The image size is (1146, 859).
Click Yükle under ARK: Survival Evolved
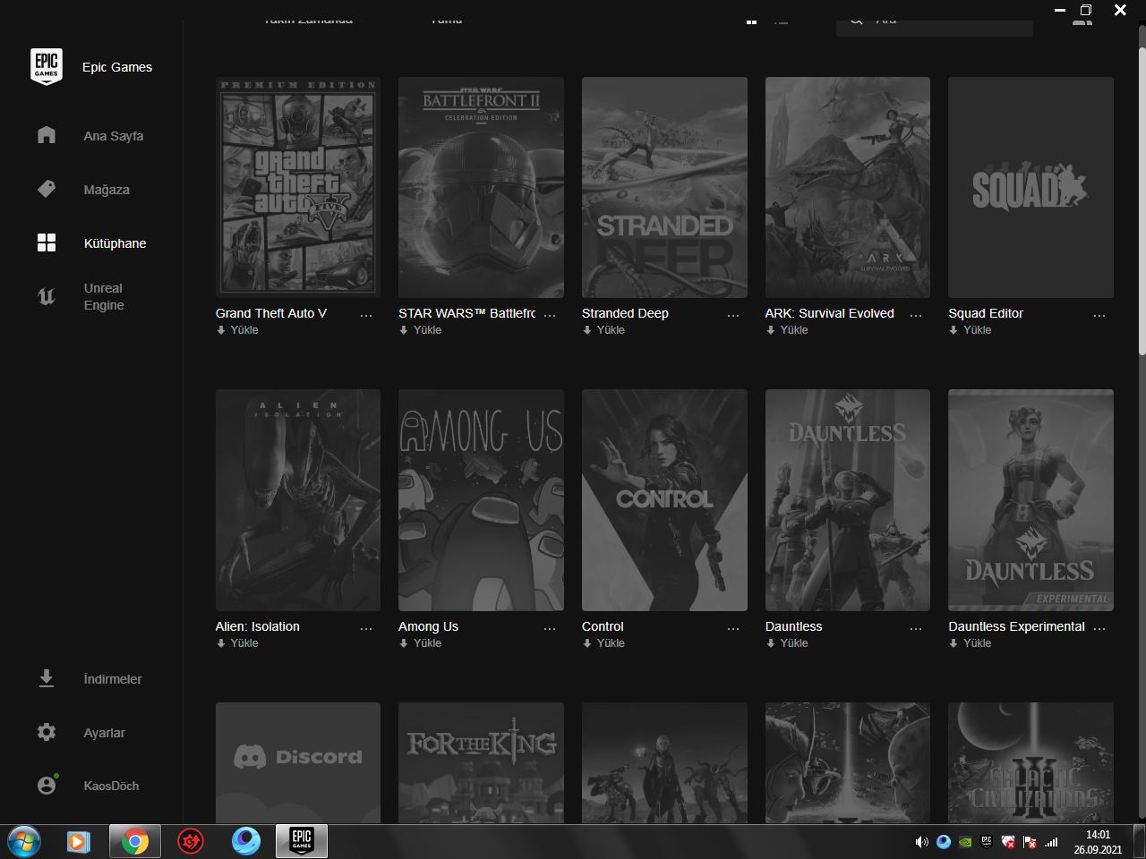[x=793, y=330]
